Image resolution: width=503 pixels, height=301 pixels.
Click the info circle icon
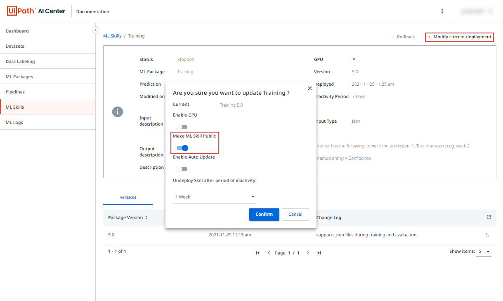click(118, 112)
